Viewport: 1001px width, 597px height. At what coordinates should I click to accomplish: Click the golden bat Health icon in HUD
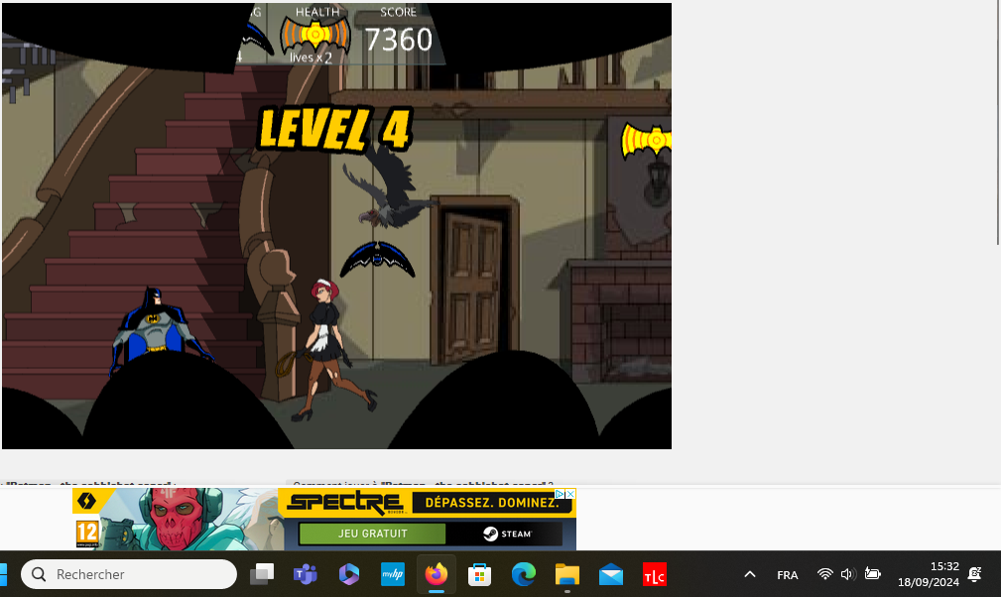[x=315, y=36]
